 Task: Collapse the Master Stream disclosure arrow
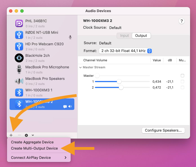coord(80,67)
